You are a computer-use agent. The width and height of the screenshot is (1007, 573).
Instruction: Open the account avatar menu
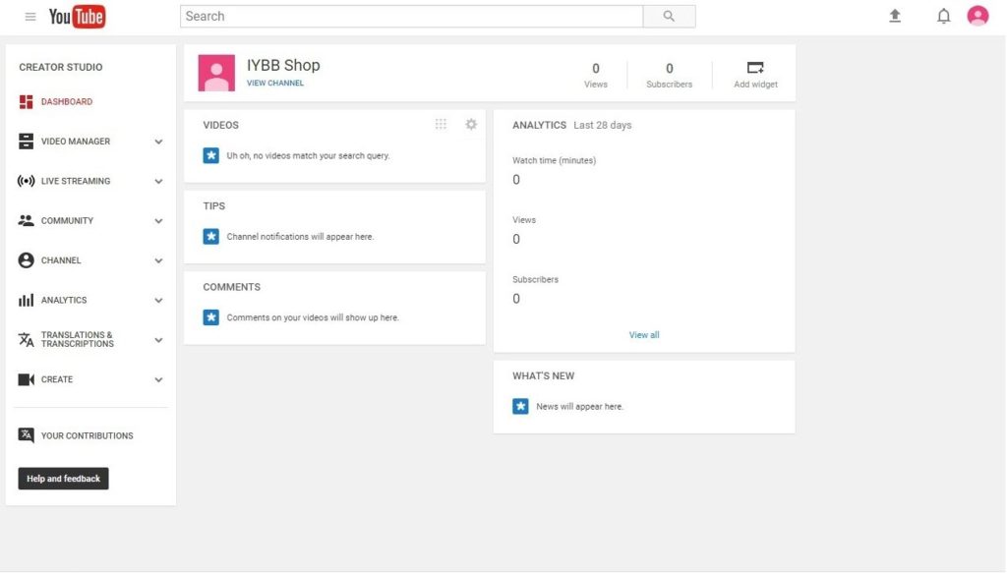tap(977, 16)
